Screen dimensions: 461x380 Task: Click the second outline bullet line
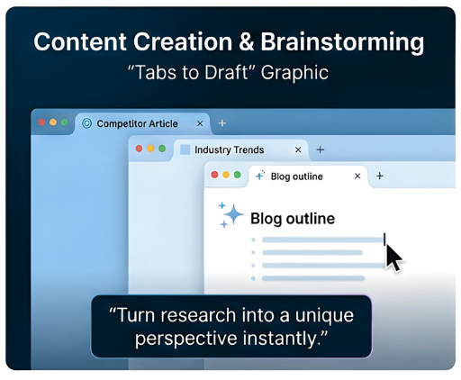[312, 252]
